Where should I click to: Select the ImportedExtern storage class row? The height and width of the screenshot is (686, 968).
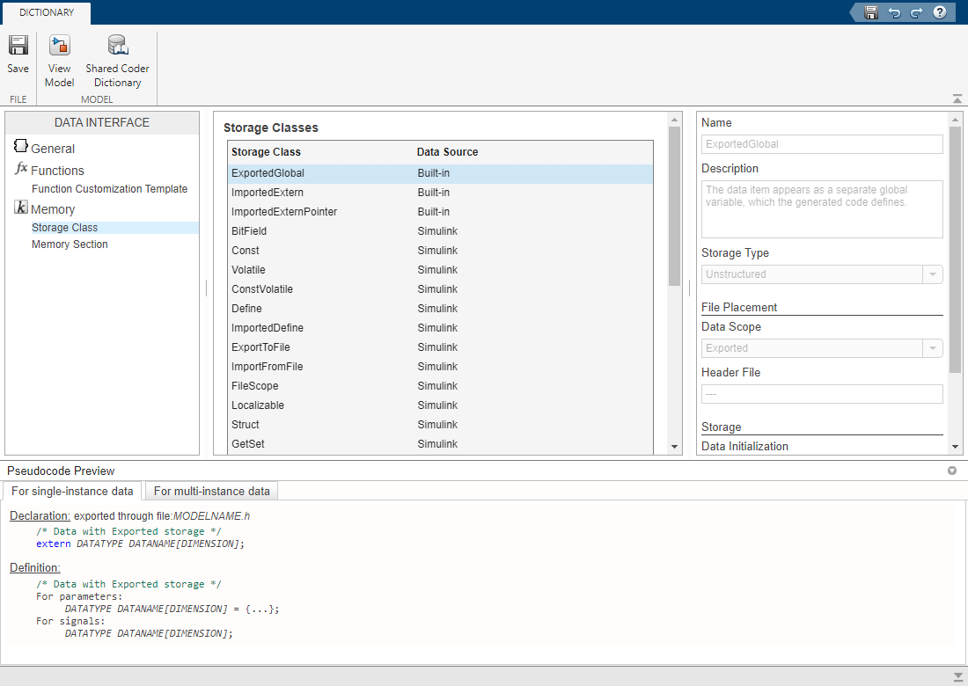[x=268, y=193]
